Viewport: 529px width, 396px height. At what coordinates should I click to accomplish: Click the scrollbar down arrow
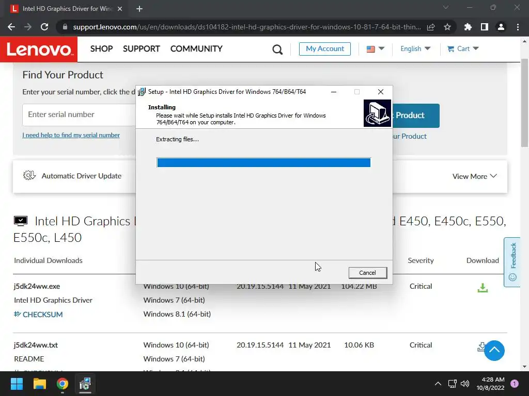(x=524, y=367)
